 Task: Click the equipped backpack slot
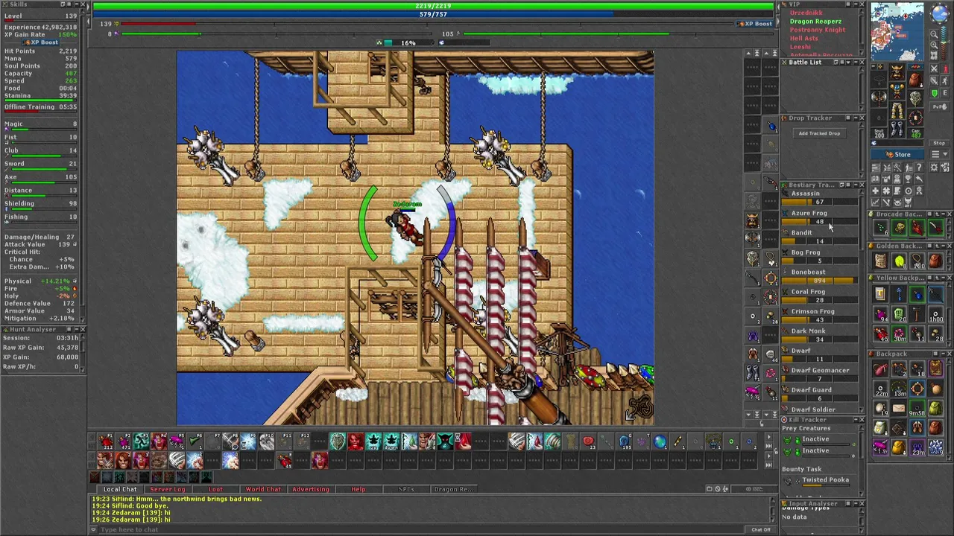[x=915, y=79]
